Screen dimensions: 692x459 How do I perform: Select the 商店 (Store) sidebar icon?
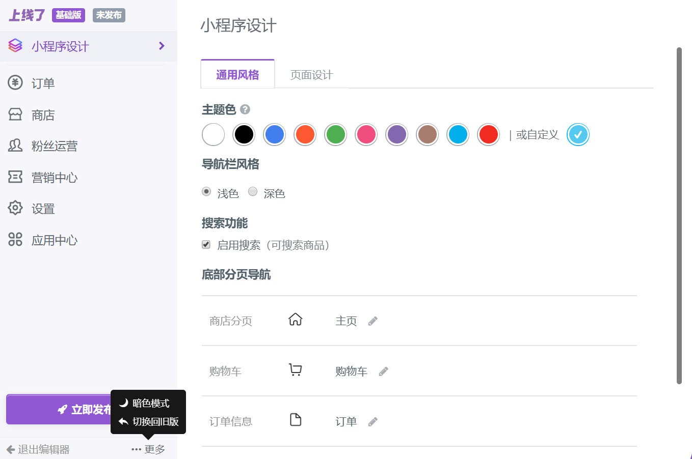click(x=43, y=114)
